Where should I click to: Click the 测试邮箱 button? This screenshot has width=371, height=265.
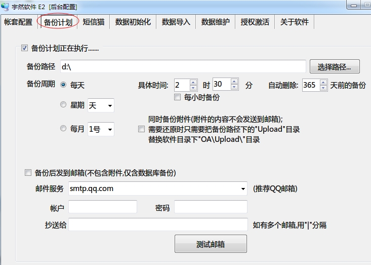[x=211, y=244]
